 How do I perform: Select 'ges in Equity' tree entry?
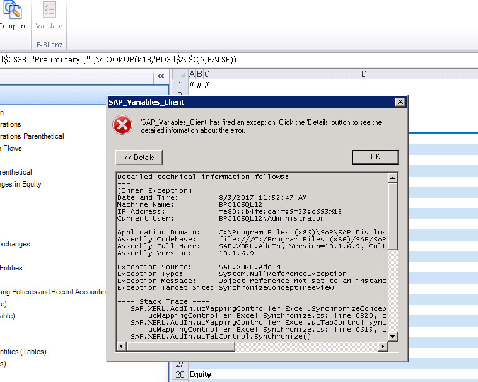tap(21, 184)
